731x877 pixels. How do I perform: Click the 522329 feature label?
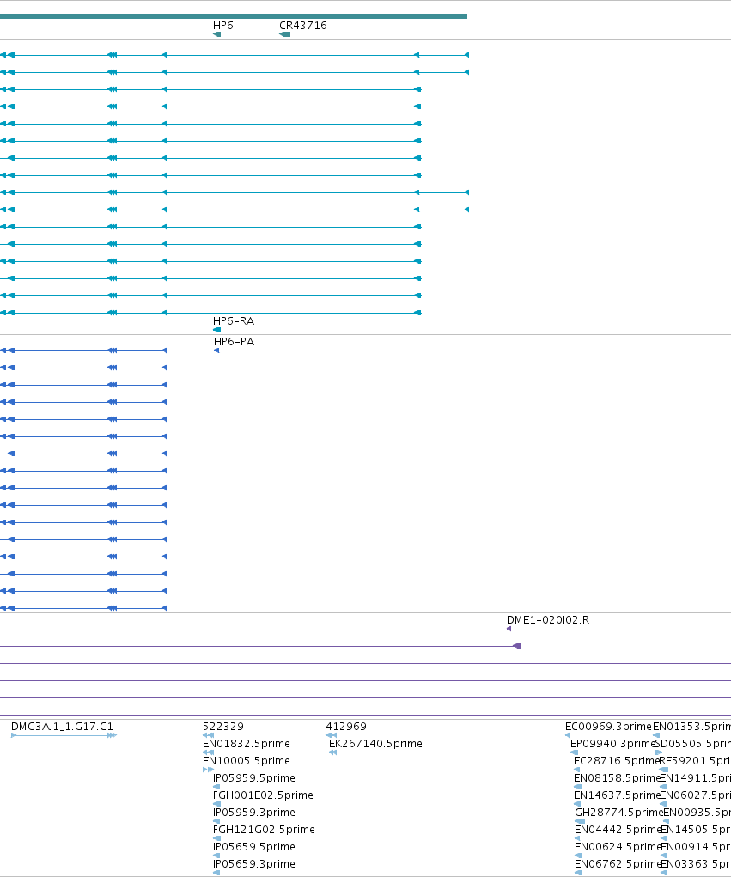coord(223,727)
